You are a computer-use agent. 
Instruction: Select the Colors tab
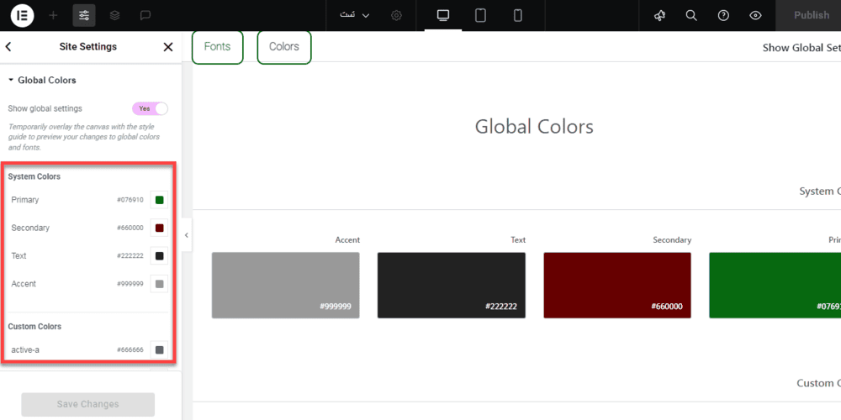(x=284, y=47)
